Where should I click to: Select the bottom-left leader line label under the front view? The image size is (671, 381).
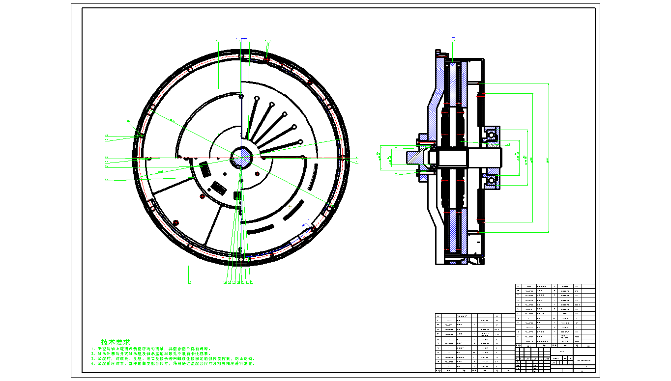[x=190, y=282]
